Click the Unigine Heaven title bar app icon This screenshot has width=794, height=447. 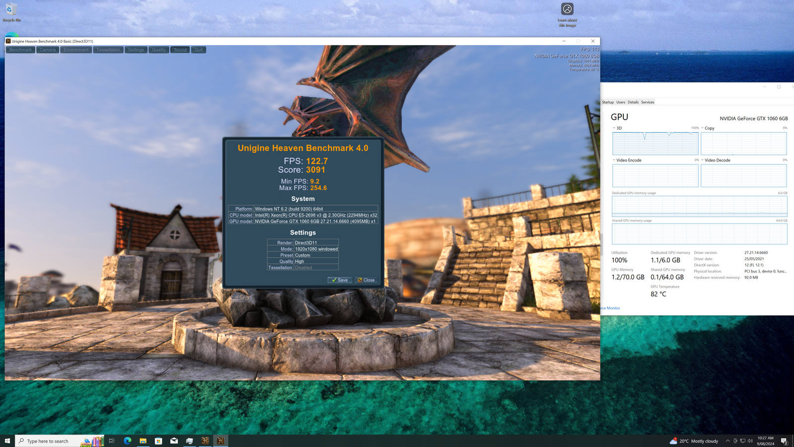tap(8, 41)
